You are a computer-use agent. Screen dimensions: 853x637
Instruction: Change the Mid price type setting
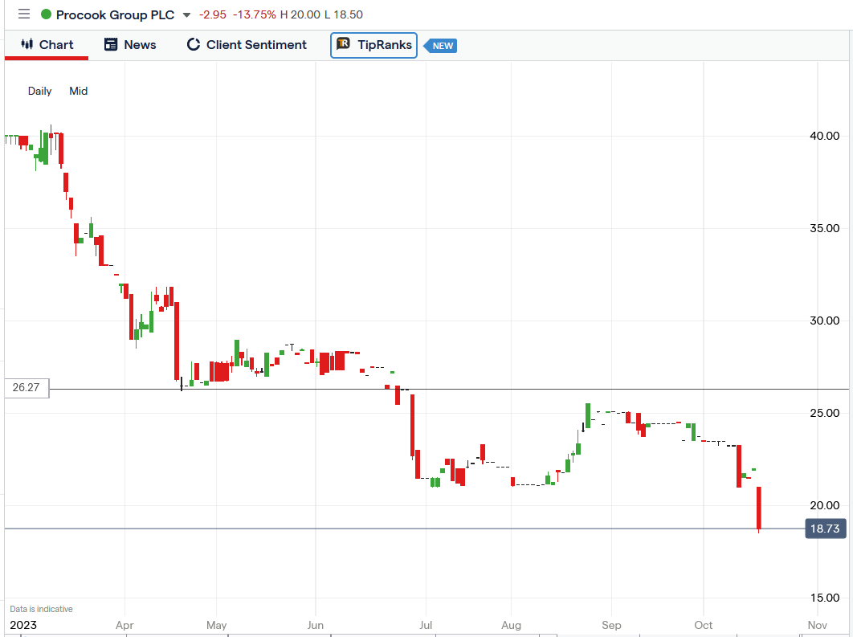(79, 91)
